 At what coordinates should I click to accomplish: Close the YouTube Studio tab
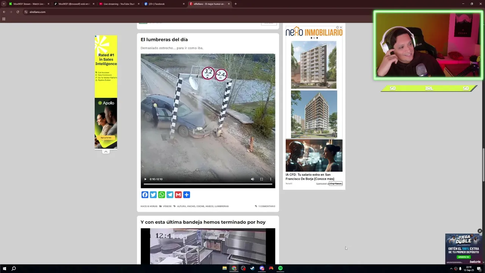coord(139,4)
